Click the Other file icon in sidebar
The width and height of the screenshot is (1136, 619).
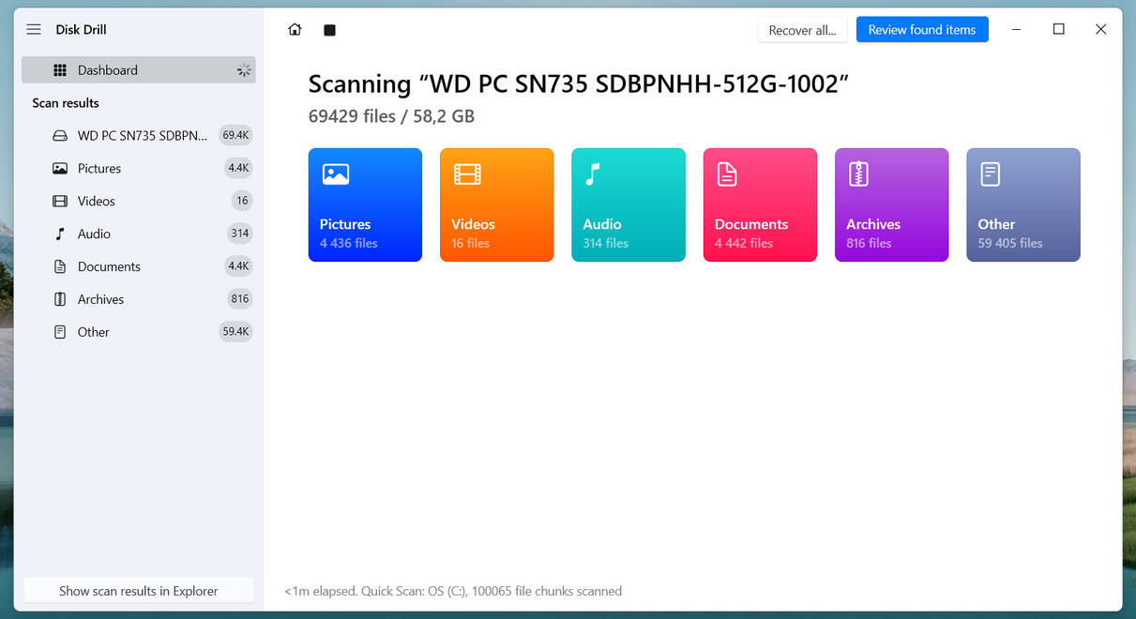click(x=60, y=332)
